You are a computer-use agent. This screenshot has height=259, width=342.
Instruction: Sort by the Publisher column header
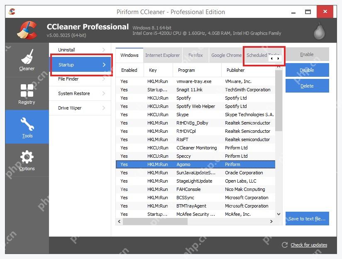coord(248,70)
